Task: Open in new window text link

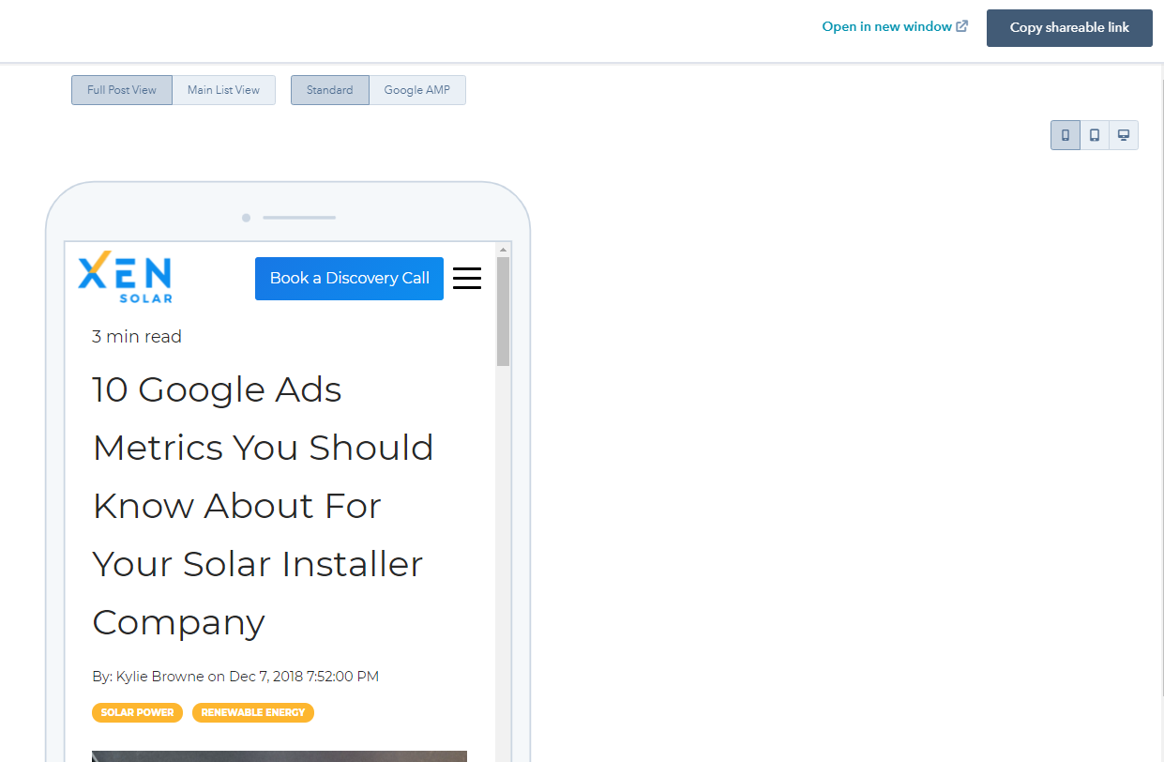Action: [x=886, y=26]
